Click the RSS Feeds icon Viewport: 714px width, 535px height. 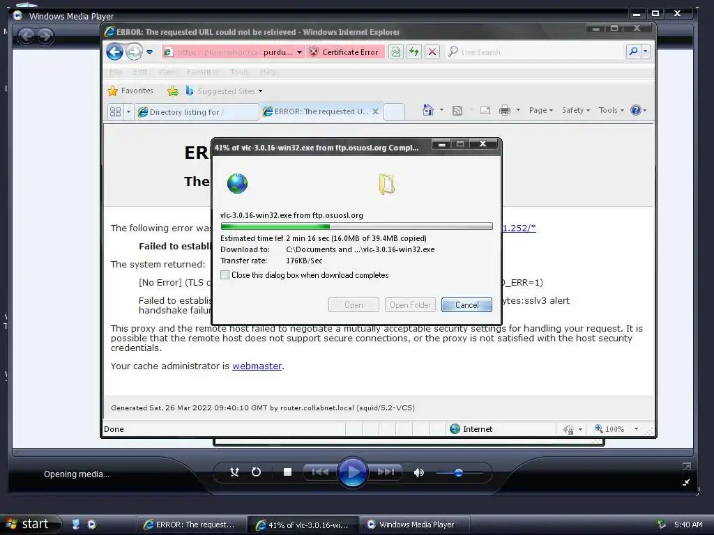[x=457, y=111]
